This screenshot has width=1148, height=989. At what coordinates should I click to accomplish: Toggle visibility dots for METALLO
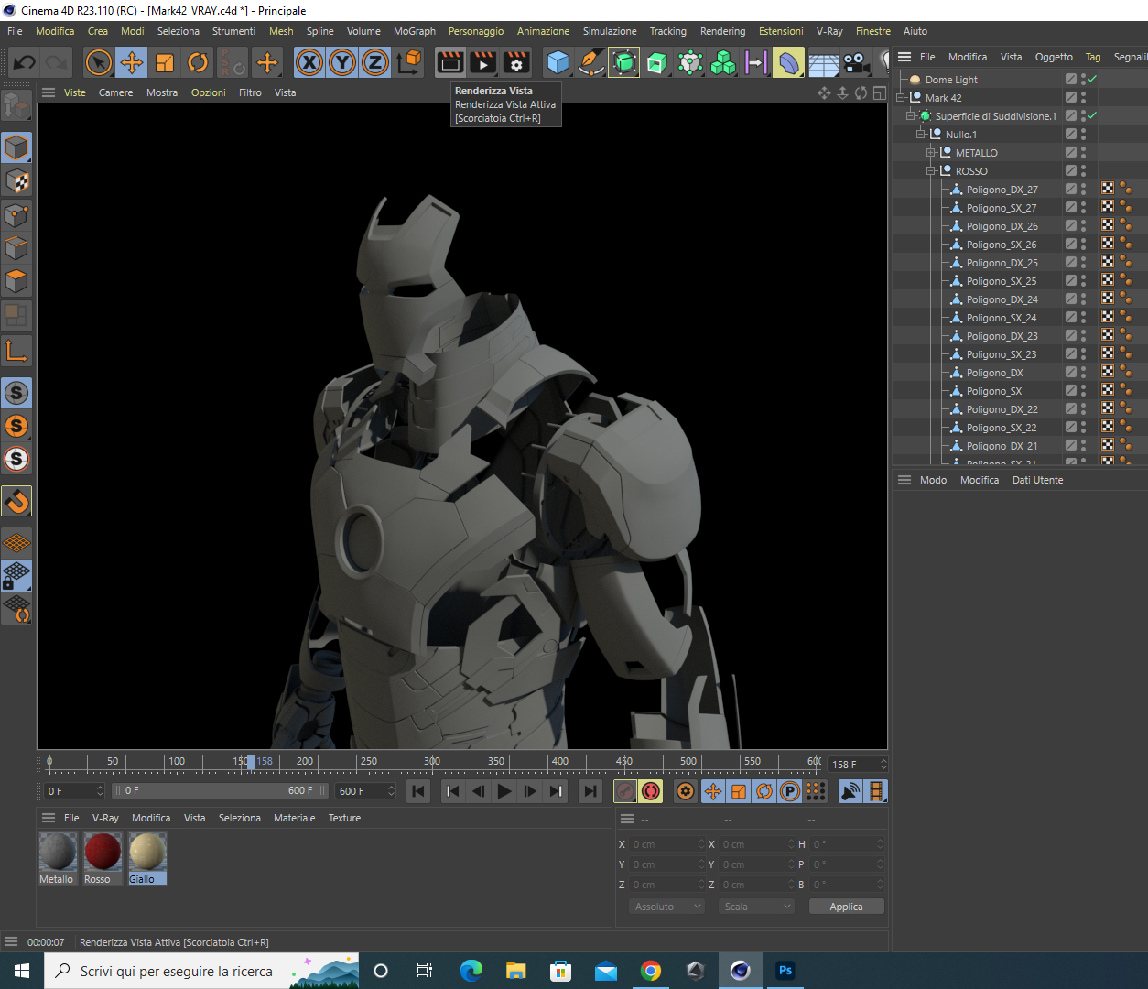[x=1083, y=153]
